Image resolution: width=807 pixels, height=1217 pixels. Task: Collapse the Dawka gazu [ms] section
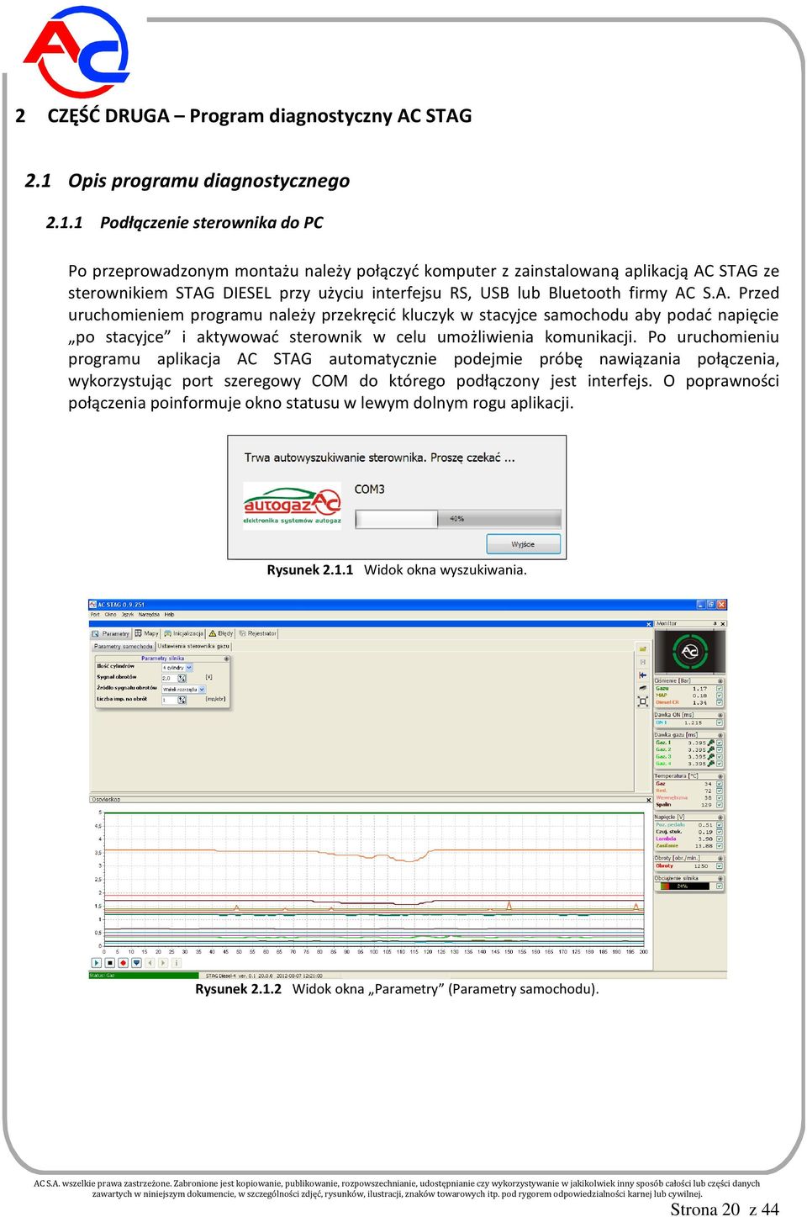pyautogui.click(x=720, y=735)
